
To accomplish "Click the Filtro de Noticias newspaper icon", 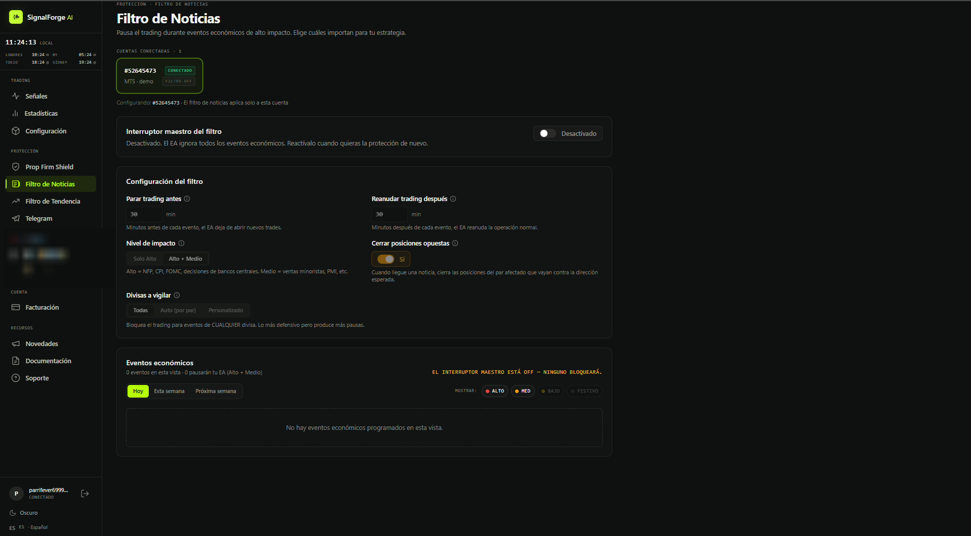I will [x=16, y=184].
